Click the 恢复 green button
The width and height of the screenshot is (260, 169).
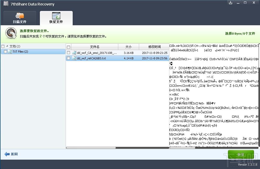(x=241, y=154)
